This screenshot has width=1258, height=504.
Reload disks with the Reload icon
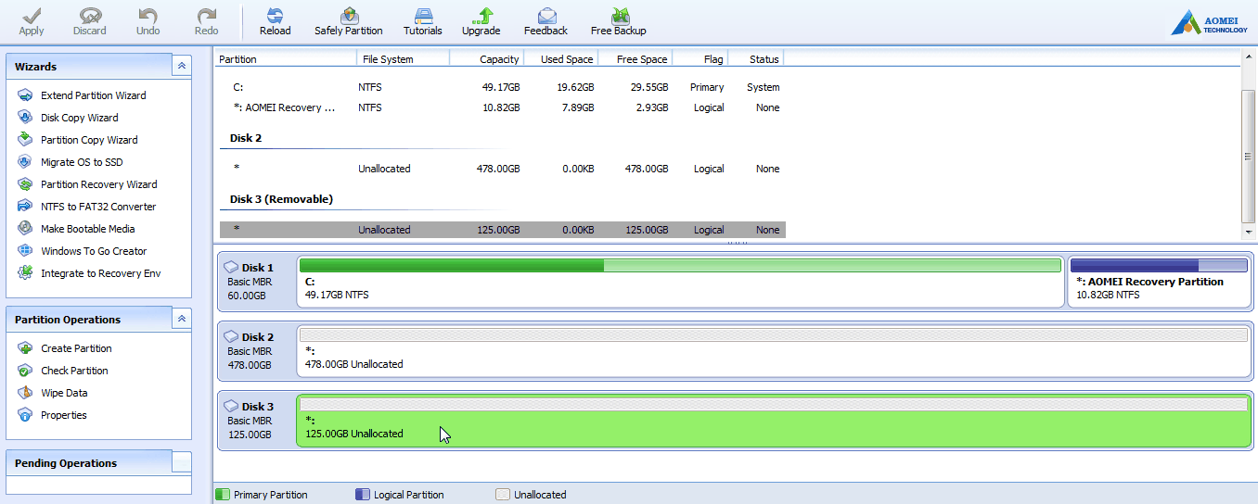click(x=275, y=16)
